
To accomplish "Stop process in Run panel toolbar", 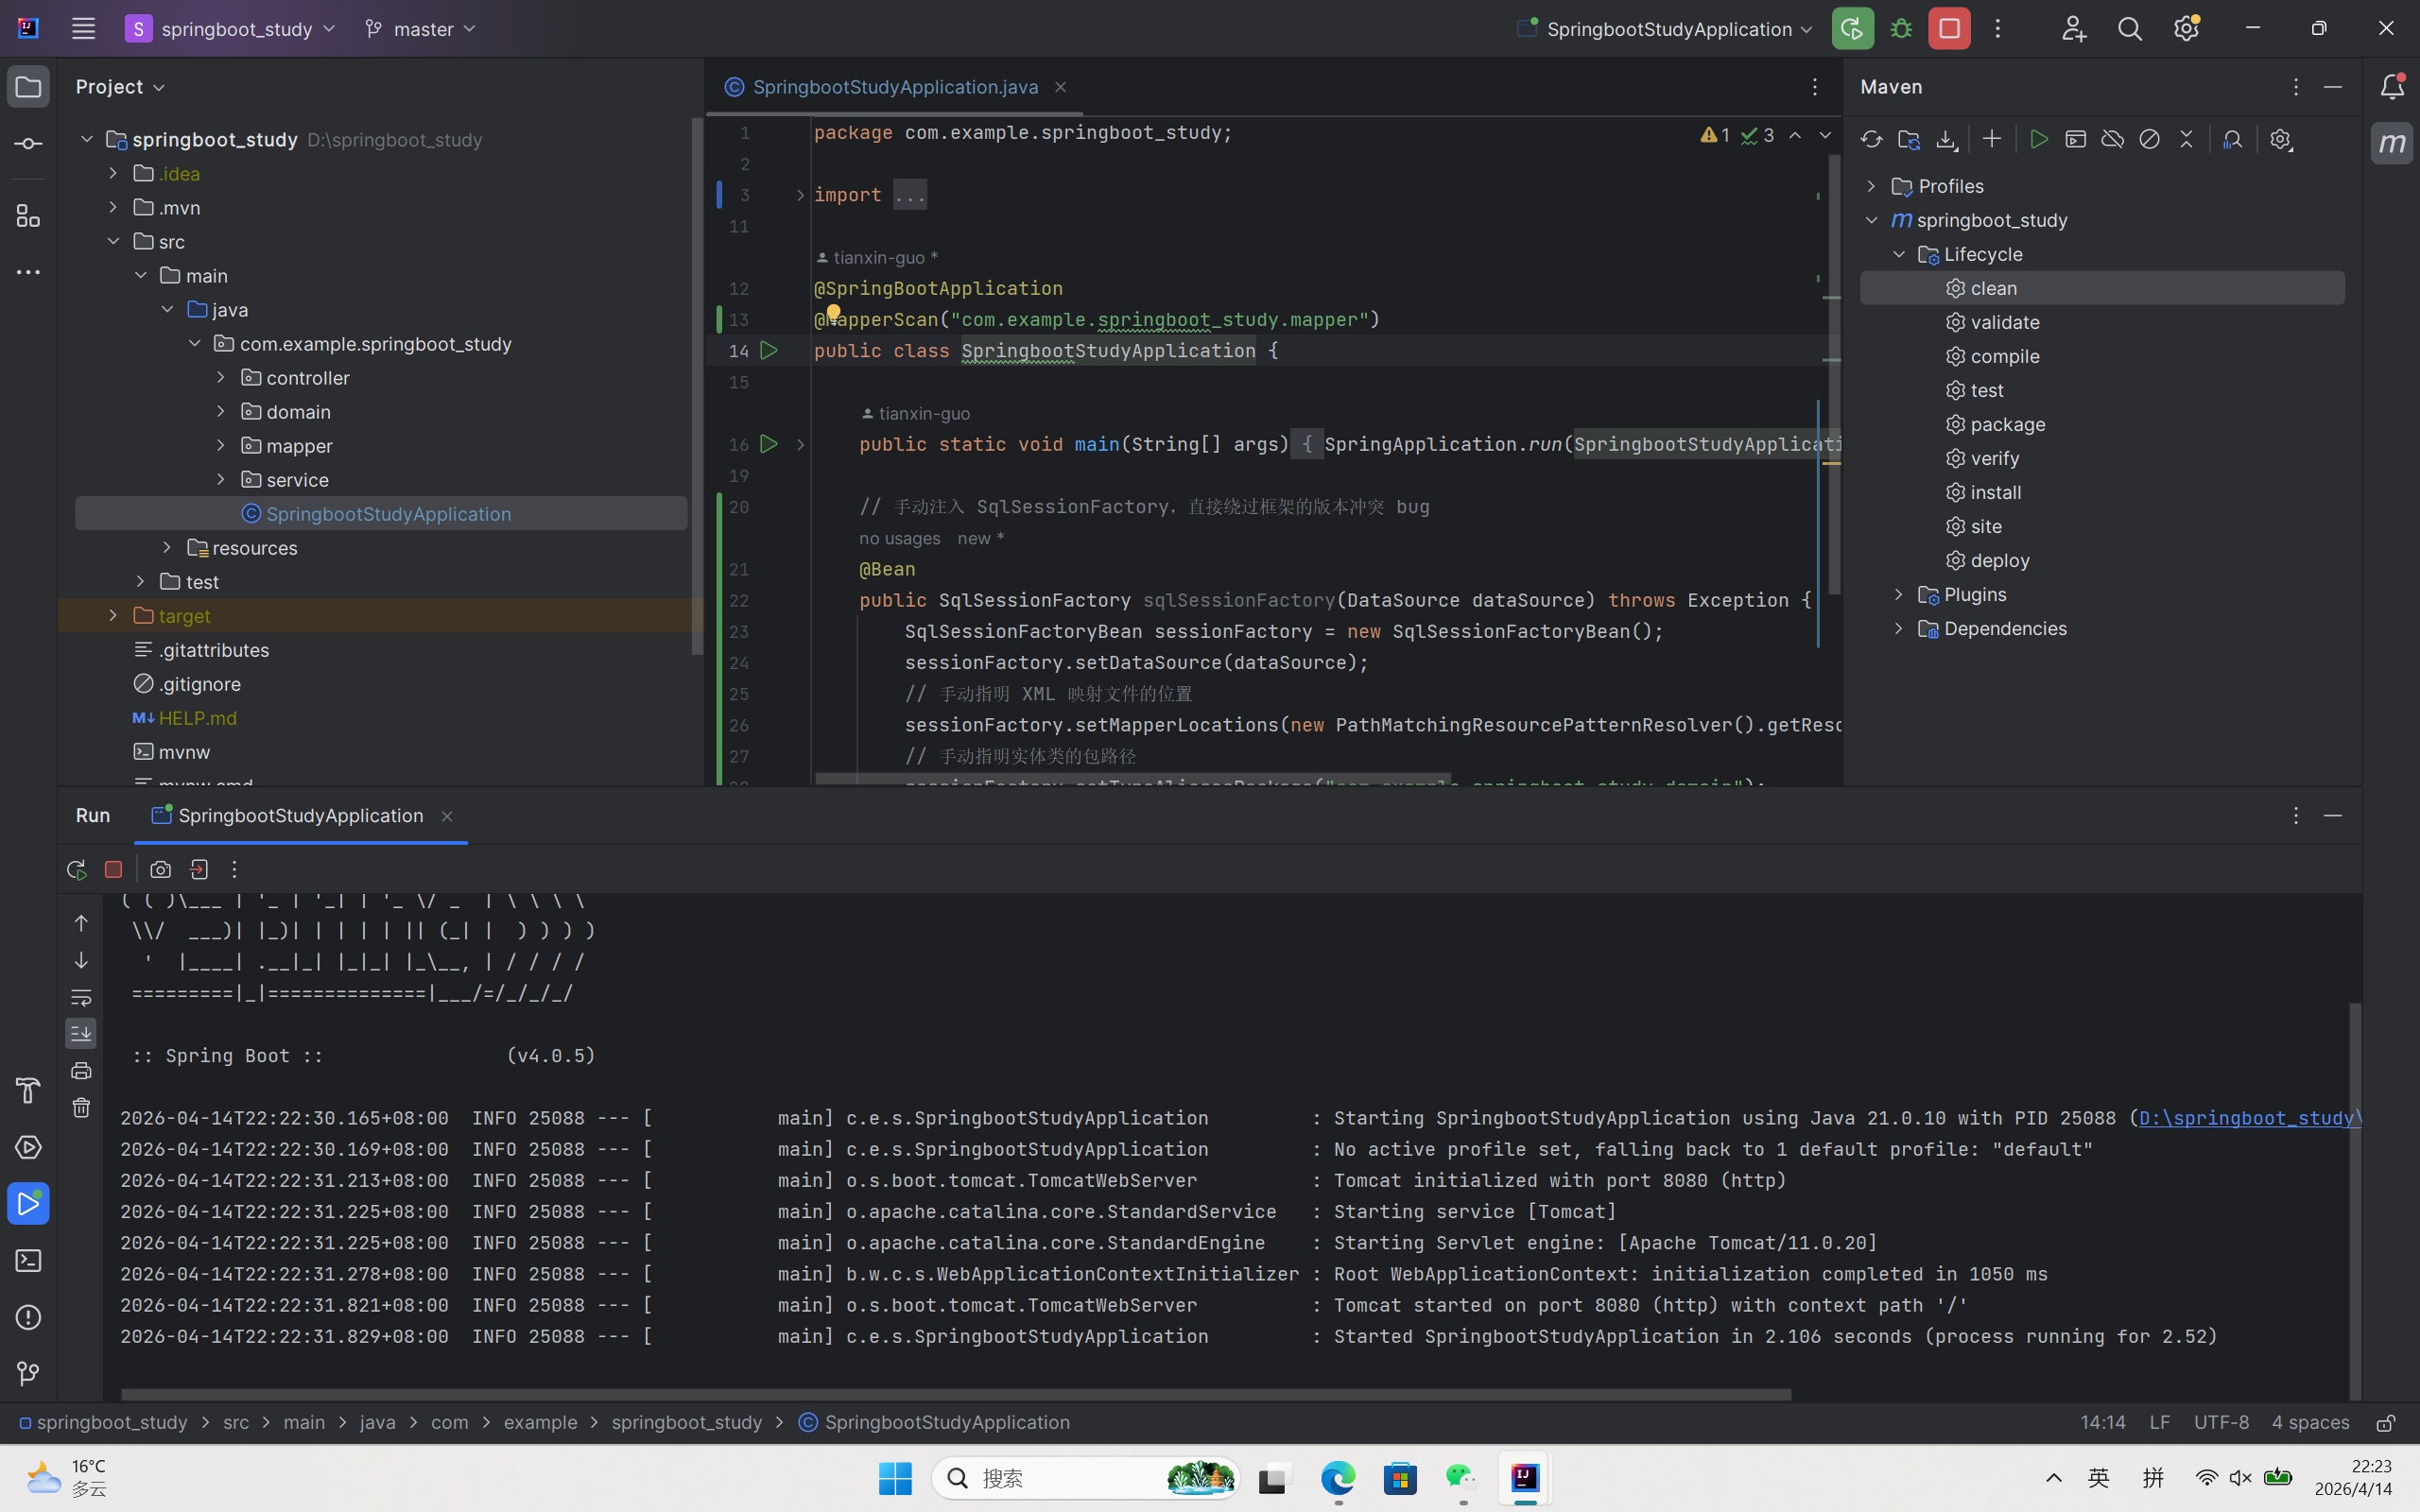I will (113, 870).
